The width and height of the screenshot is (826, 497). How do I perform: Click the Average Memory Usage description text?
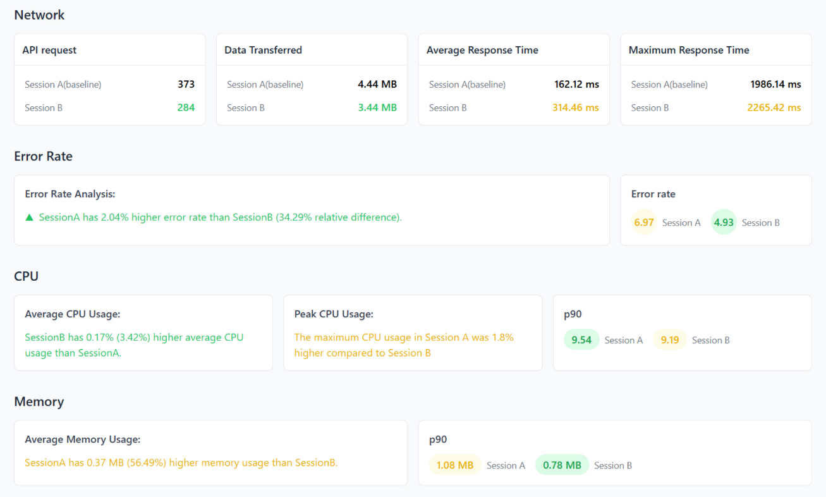pyautogui.click(x=181, y=463)
